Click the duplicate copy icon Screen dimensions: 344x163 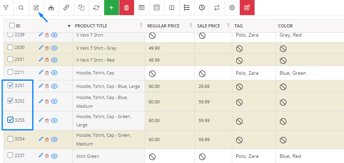[82, 8]
